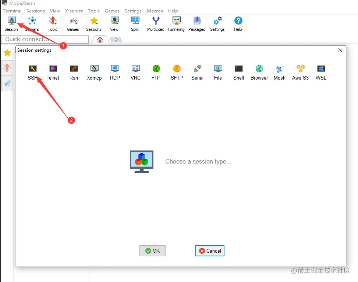Select the Xdmcp session type
Image resolution: width=358 pixels, height=282 pixels.
[x=94, y=73]
